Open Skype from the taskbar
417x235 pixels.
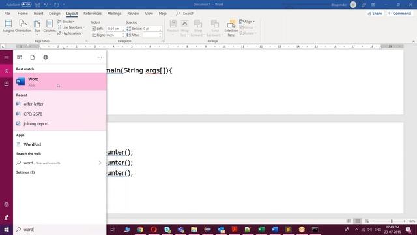(167, 229)
